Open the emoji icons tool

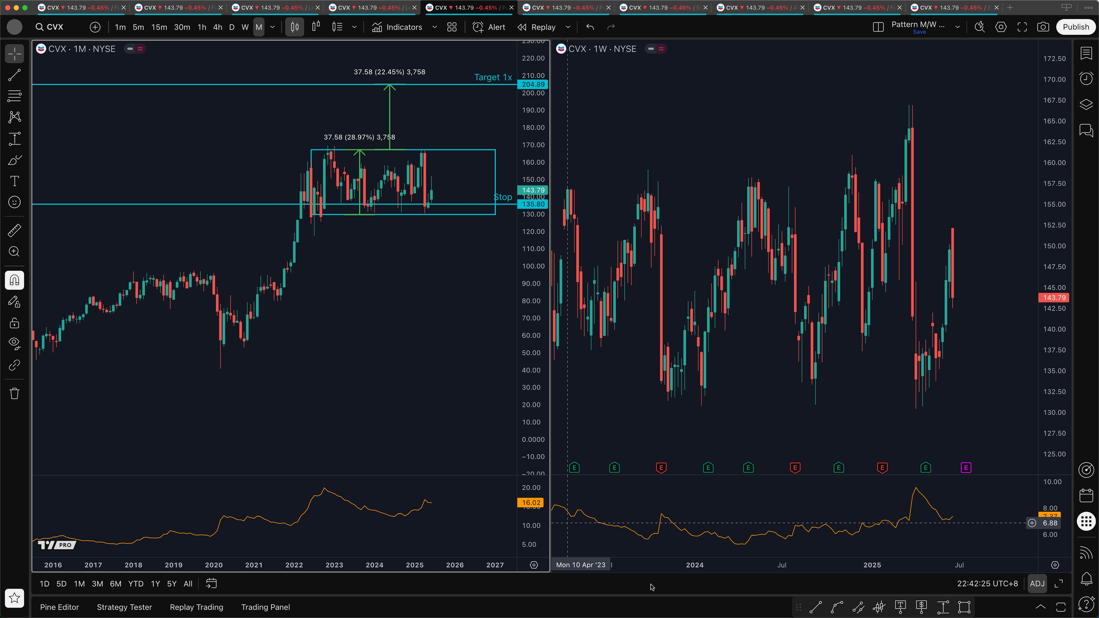point(15,202)
